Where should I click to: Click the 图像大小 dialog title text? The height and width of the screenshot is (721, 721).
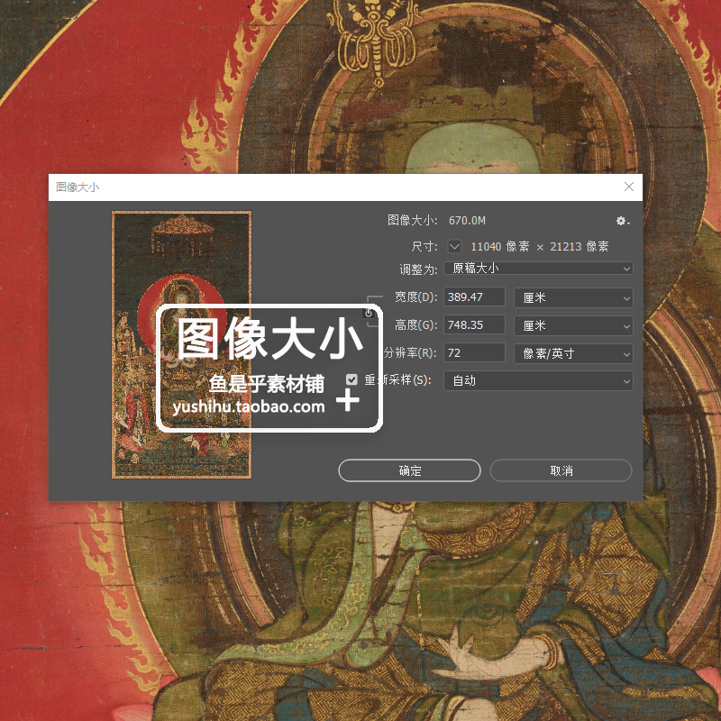pos(78,187)
